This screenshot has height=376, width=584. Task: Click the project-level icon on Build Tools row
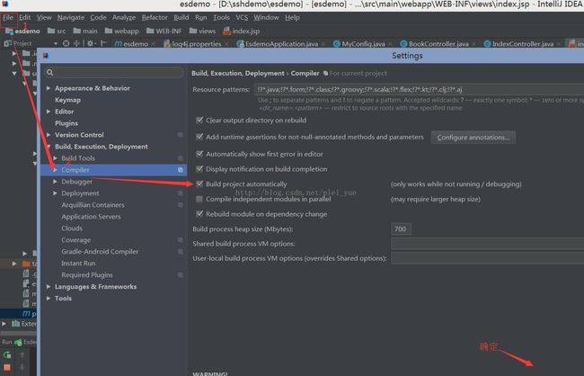(x=181, y=158)
